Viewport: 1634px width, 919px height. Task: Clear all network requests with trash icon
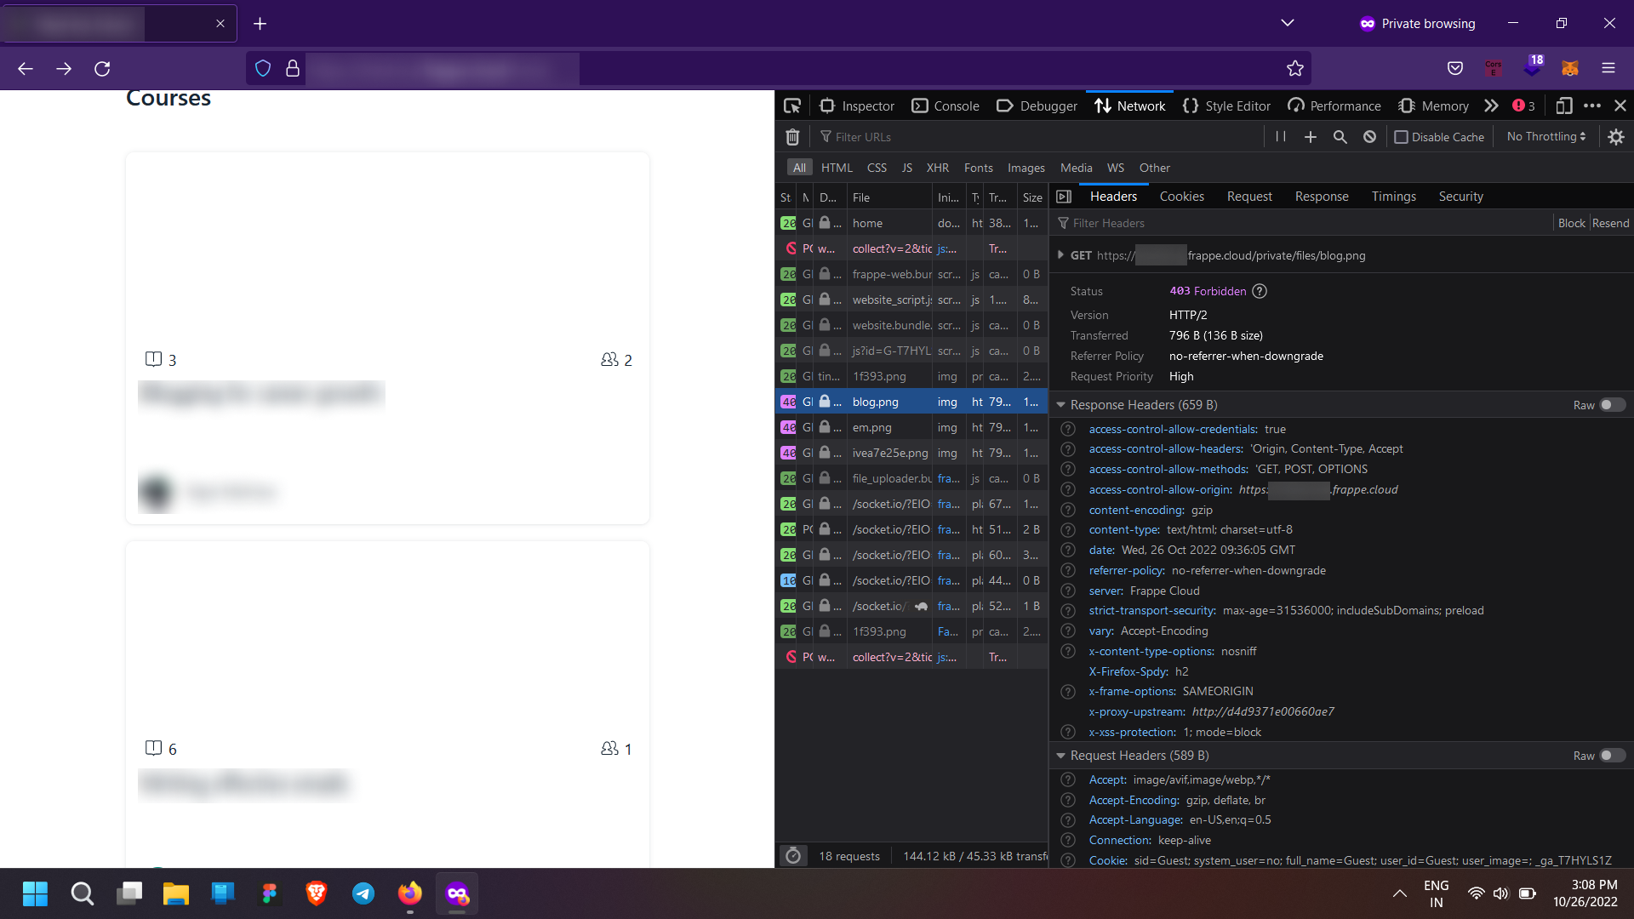(792, 136)
